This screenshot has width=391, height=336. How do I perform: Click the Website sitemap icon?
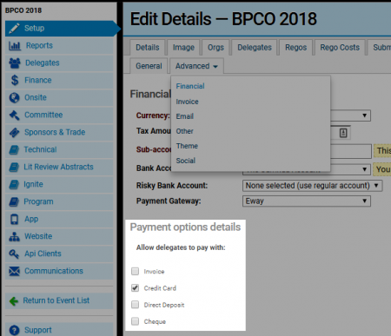click(x=14, y=236)
